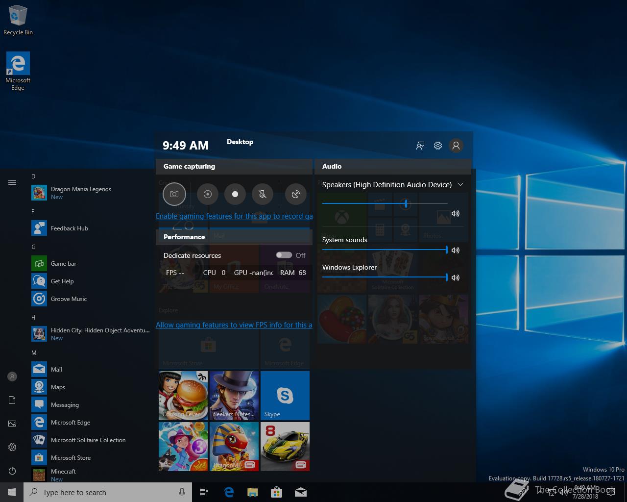The height and width of the screenshot is (502, 627).
Task: Open Mail from the taskbar
Action: [x=301, y=492]
